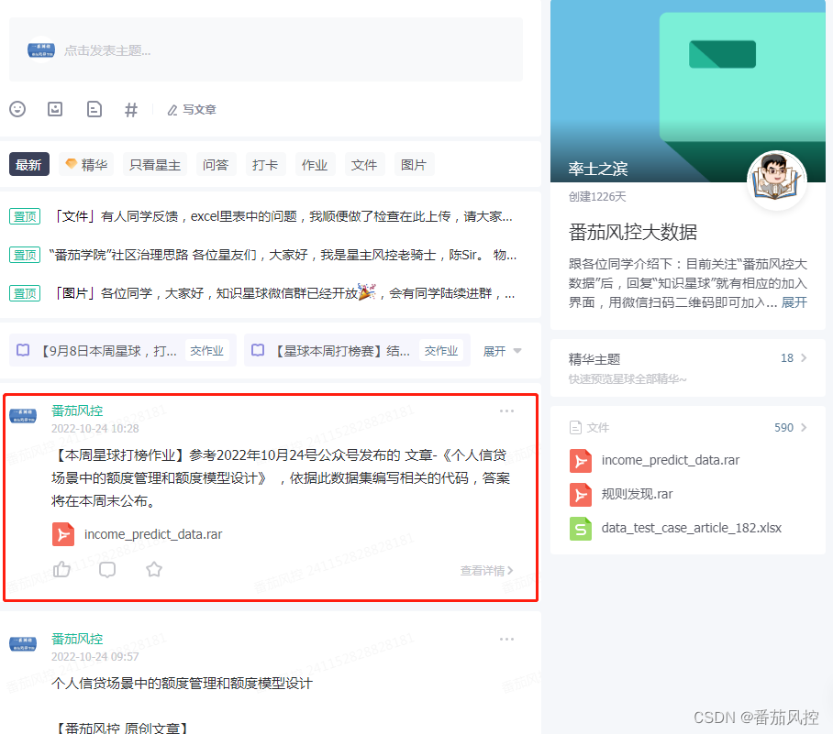This screenshot has height=734, width=833.
Task: Click the rar icon beside 规则发现.rar
Action: (x=581, y=494)
